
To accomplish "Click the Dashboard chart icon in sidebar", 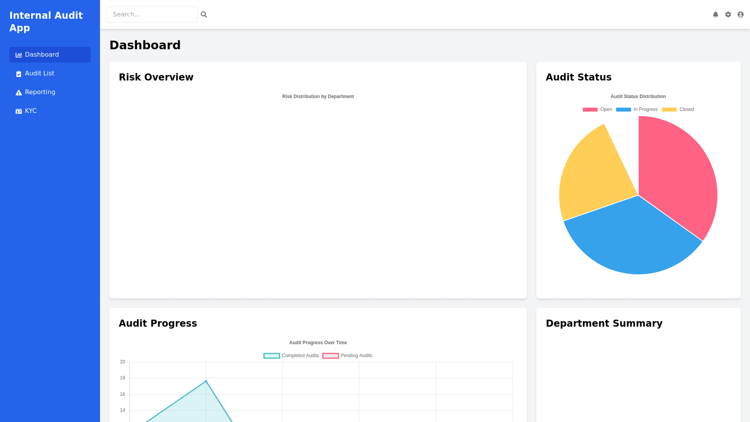I will (x=18, y=55).
